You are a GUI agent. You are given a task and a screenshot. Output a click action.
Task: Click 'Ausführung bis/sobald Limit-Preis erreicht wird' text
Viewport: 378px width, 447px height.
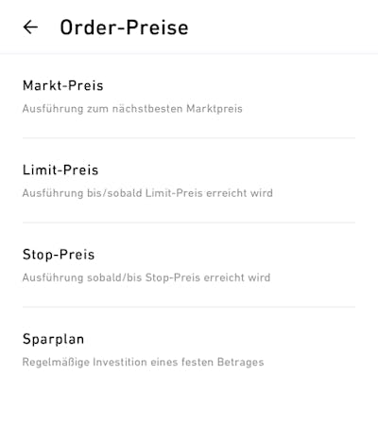pos(147,193)
